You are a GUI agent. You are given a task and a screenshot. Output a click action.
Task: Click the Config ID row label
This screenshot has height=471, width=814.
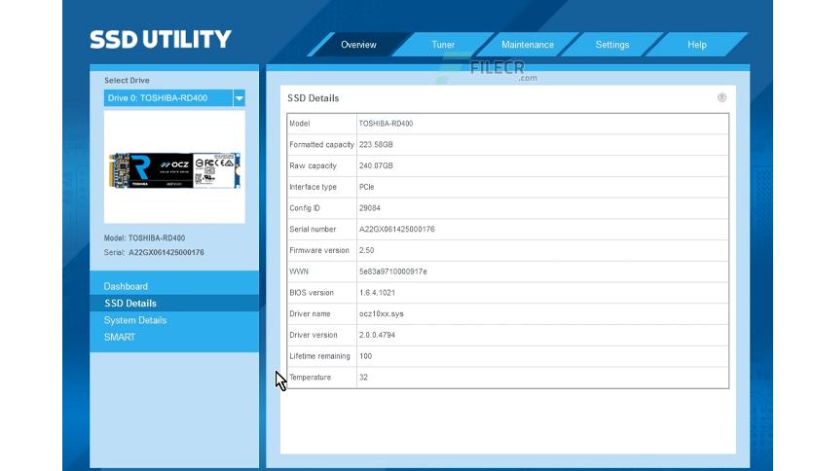pos(304,208)
